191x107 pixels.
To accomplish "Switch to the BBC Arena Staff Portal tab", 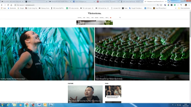I will [132, 1].
